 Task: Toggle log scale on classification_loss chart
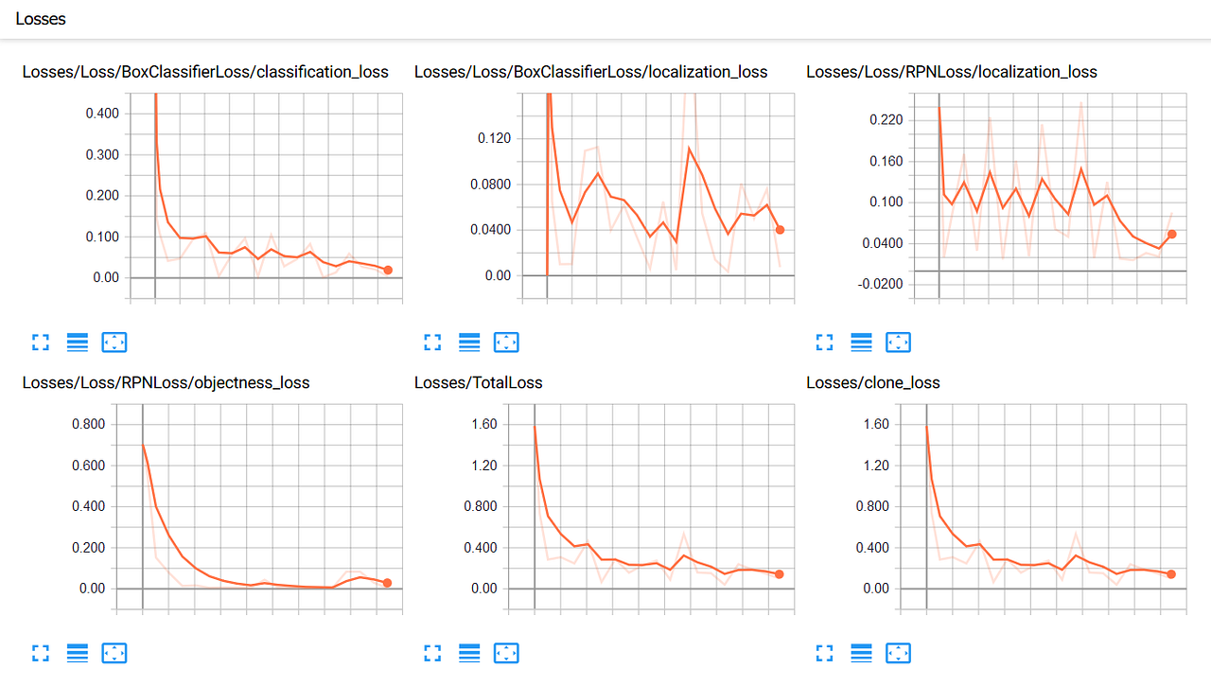click(x=77, y=342)
